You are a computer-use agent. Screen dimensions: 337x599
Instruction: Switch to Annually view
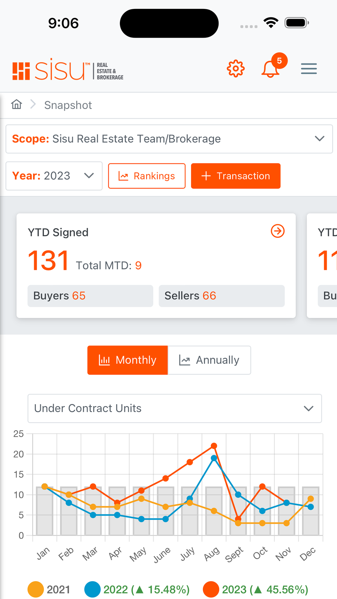coord(209,360)
